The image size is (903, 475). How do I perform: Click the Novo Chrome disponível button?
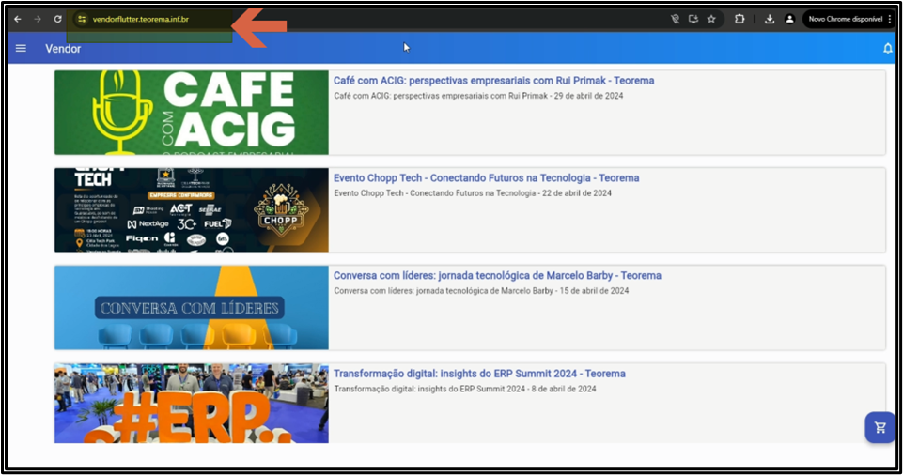(846, 19)
